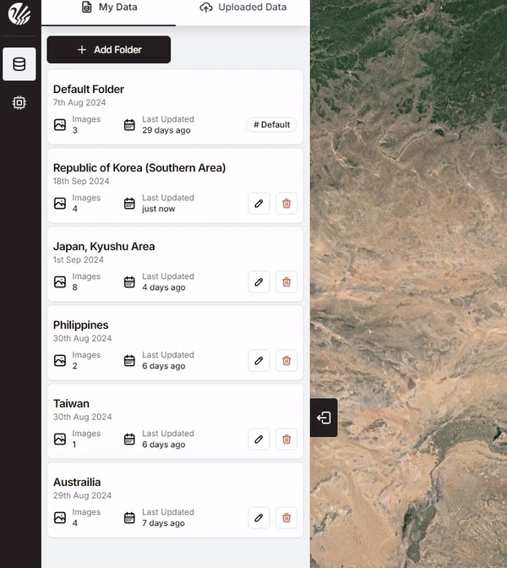Image resolution: width=507 pixels, height=568 pixels.
Task: Click calendar icon in Austrailia card
Action: click(129, 518)
